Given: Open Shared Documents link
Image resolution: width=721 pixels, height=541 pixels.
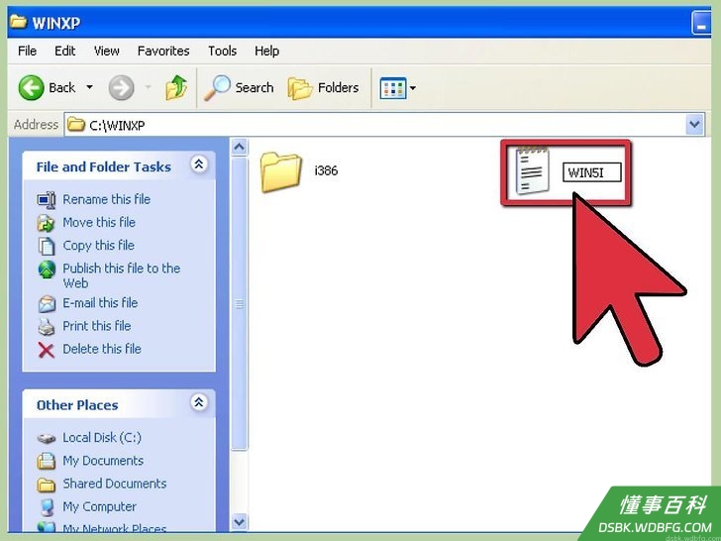Looking at the screenshot, I should point(115,484).
